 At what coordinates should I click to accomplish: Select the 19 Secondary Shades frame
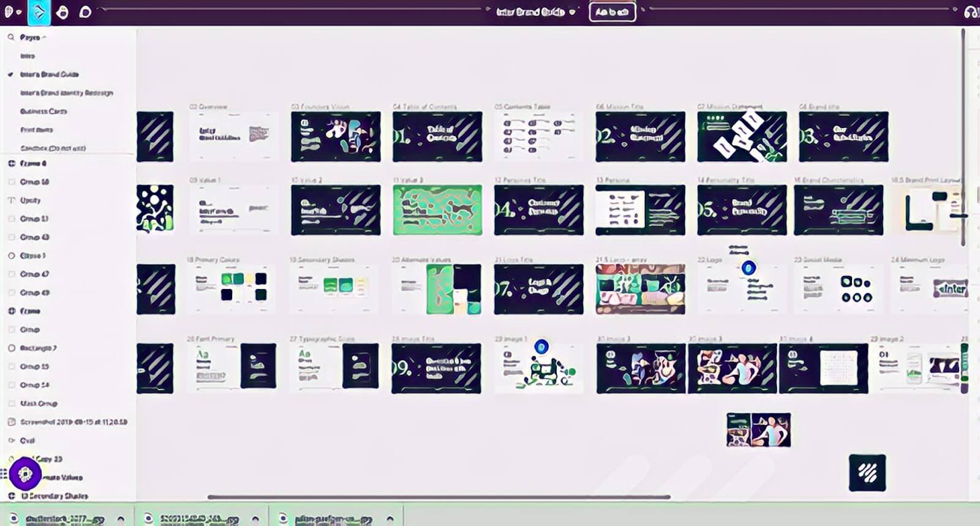coord(334,289)
